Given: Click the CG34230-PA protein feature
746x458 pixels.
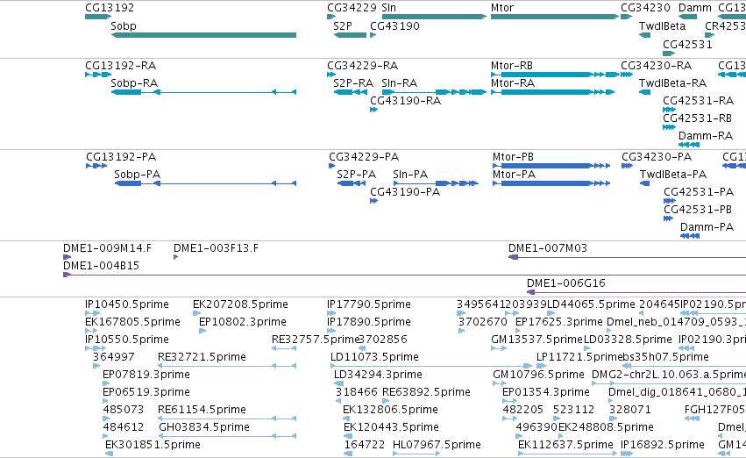Looking at the screenshot, I should coord(627,166).
